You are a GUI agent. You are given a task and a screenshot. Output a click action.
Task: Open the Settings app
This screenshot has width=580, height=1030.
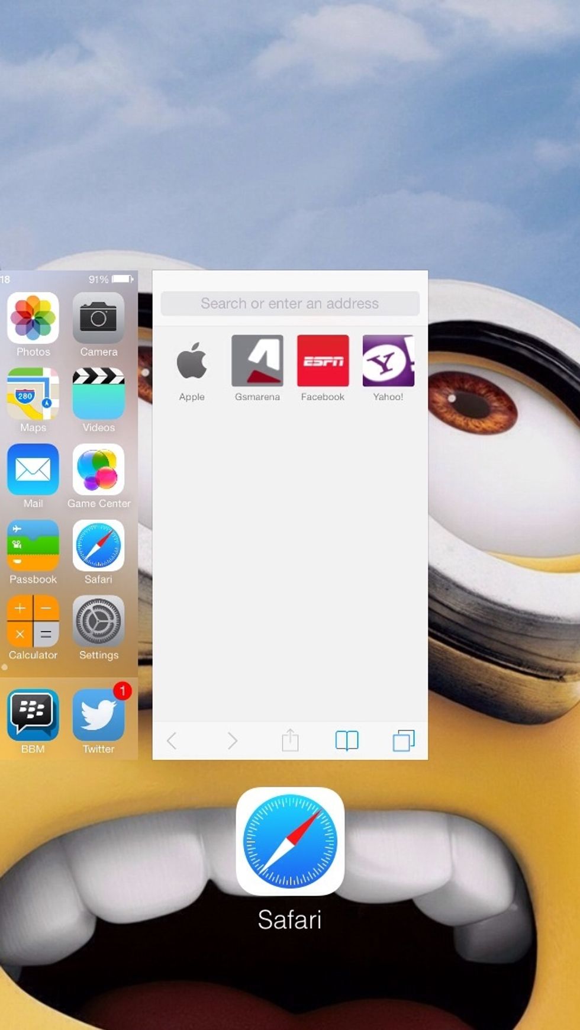point(98,621)
